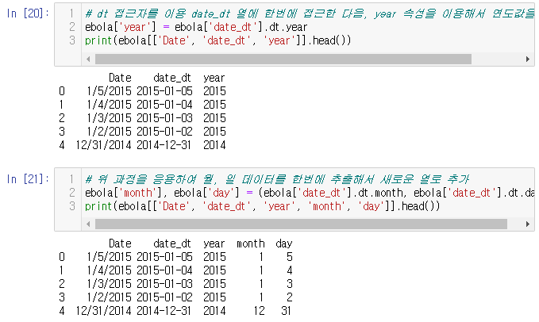Click left scroll arrow in cell 21
Screen dimensions: 539x322
pyautogui.click(x=88, y=224)
